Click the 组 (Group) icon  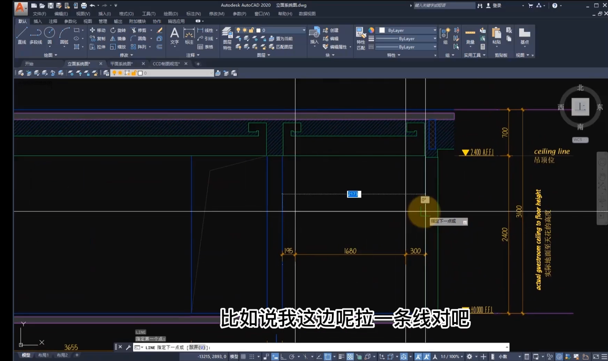pyautogui.click(x=445, y=36)
